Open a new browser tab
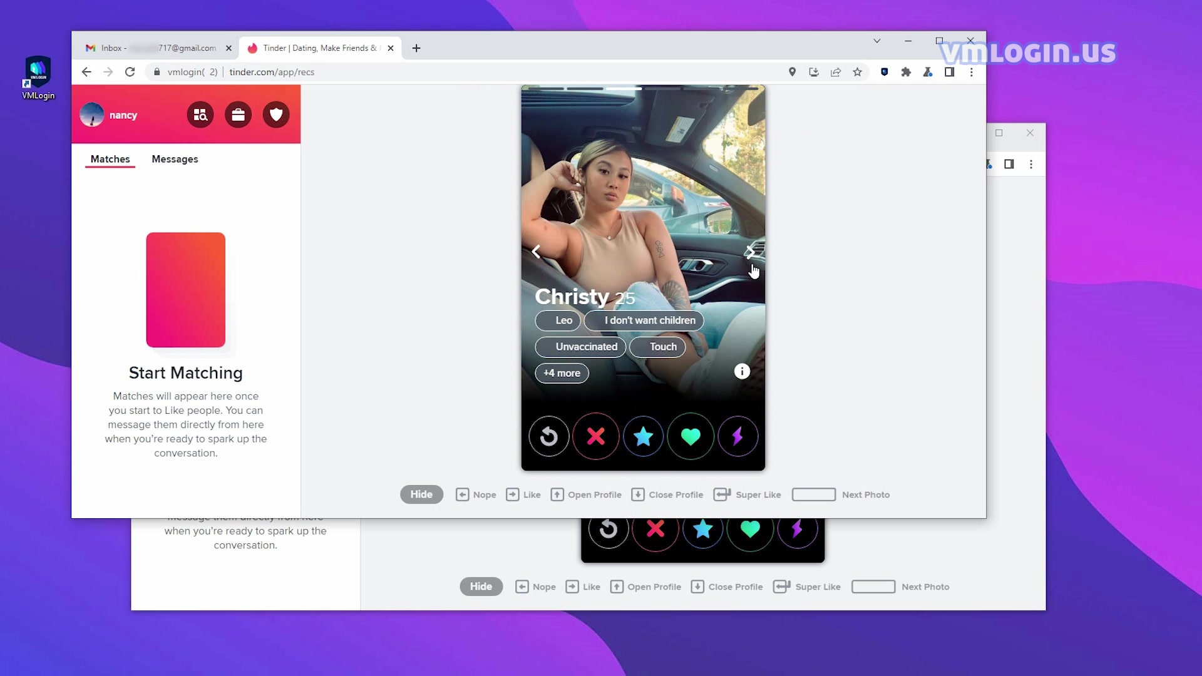1202x676 pixels. pos(416,48)
